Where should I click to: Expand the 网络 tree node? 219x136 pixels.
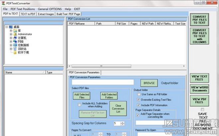pos(11,41)
